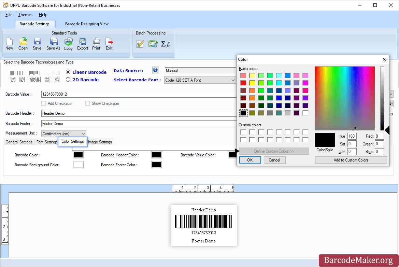The height and width of the screenshot is (267, 399).
Task: Click inside the color spectrum picker
Action: click(x=345, y=98)
